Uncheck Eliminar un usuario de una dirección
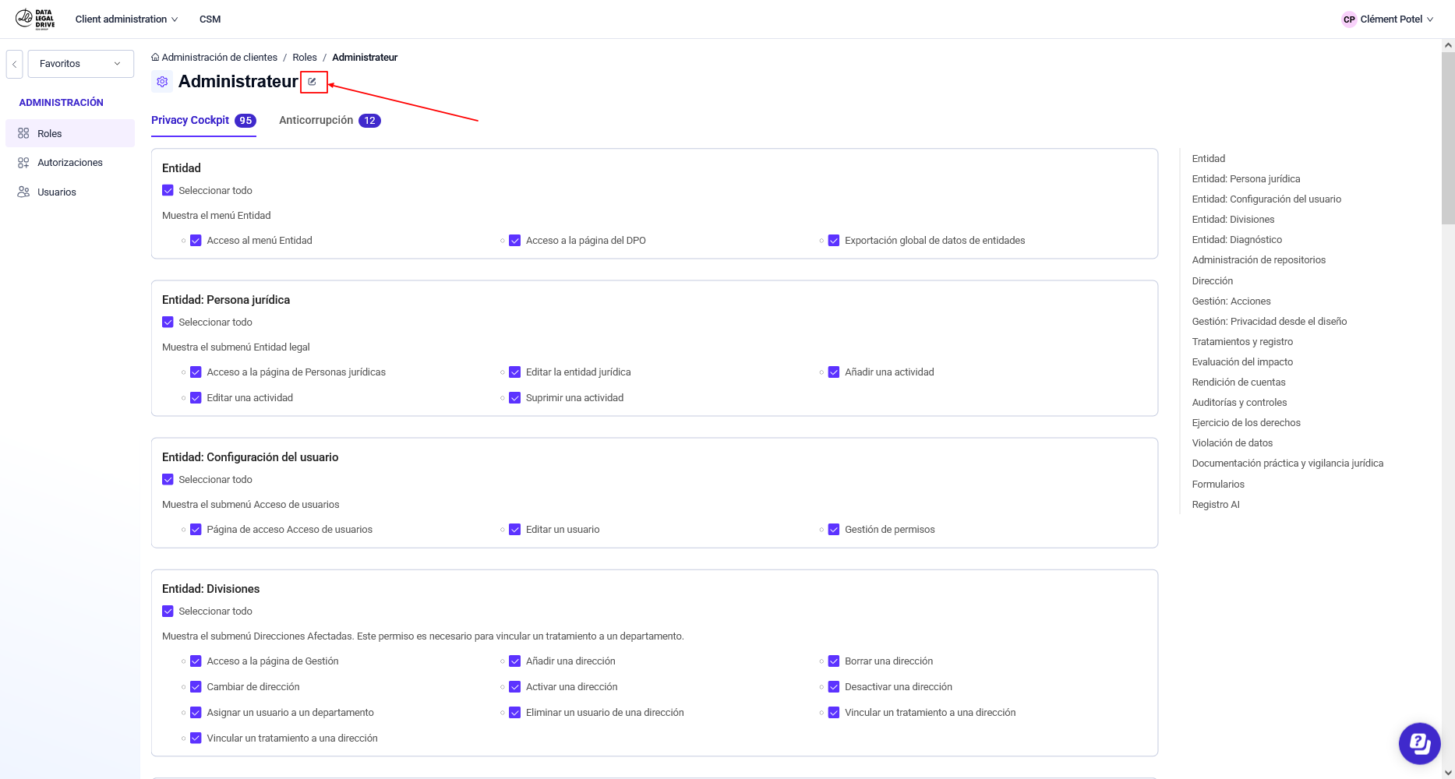1455x779 pixels. (x=514, y=713)
